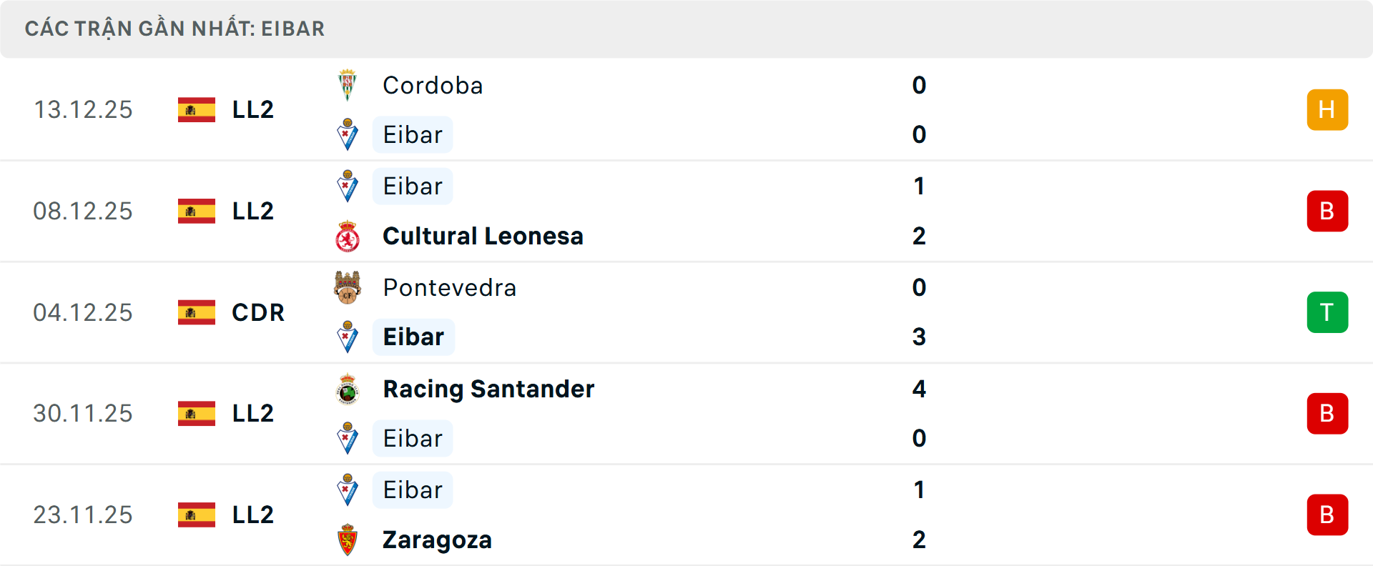
Task: Click the Eibar crest in the 13.12.25 match
Action: coord(348,134)
